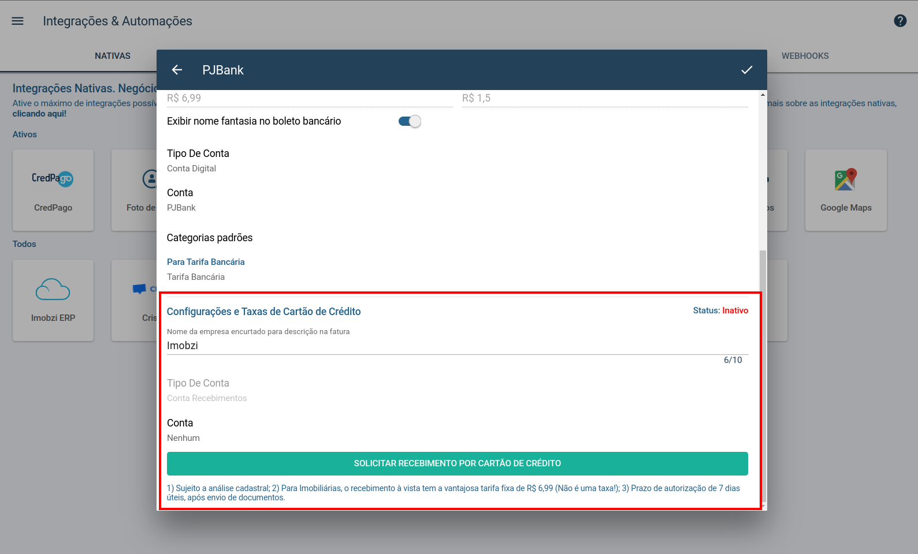
Task: Click the Integrações & Automações page title
Action: pos(117,21)
